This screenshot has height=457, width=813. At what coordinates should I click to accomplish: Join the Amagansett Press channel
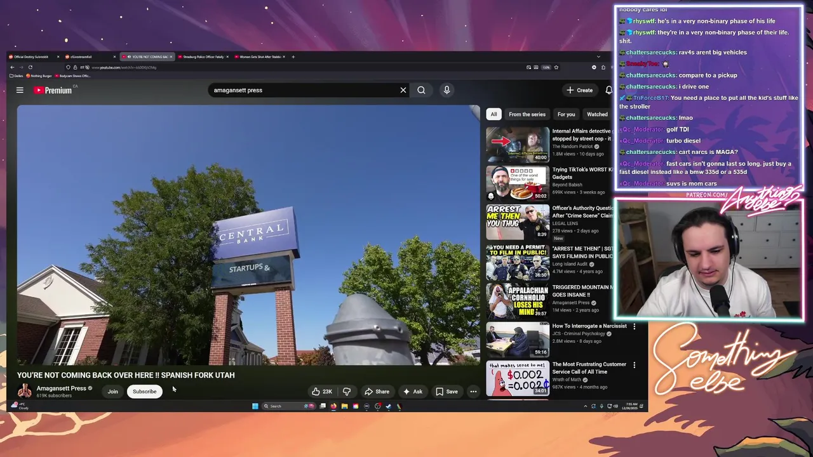(x=112, y=392)
